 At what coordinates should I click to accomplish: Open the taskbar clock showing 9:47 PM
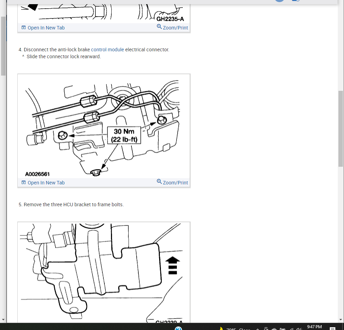pos(314,327)
